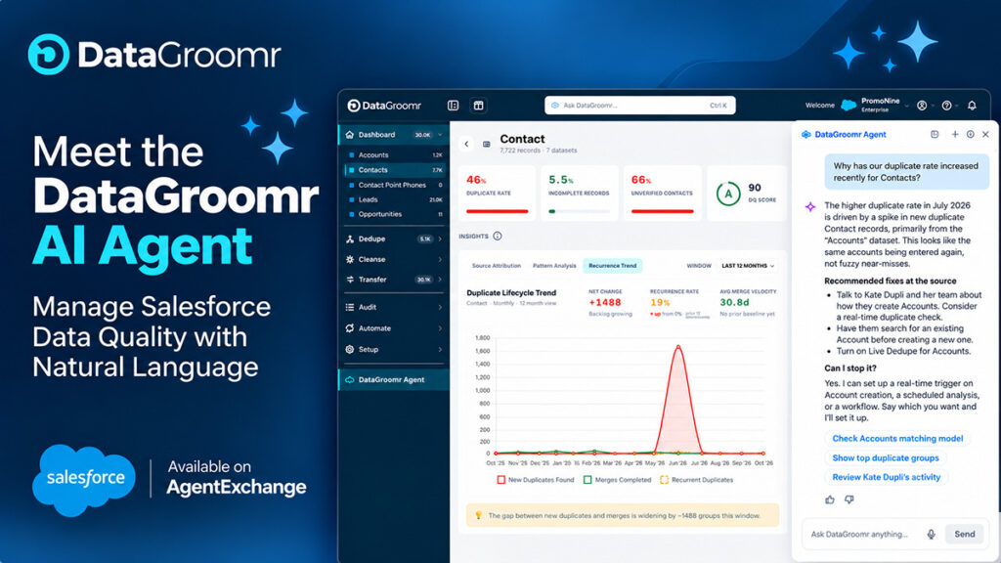Expand the Audit menu chevron

point(440,307)
